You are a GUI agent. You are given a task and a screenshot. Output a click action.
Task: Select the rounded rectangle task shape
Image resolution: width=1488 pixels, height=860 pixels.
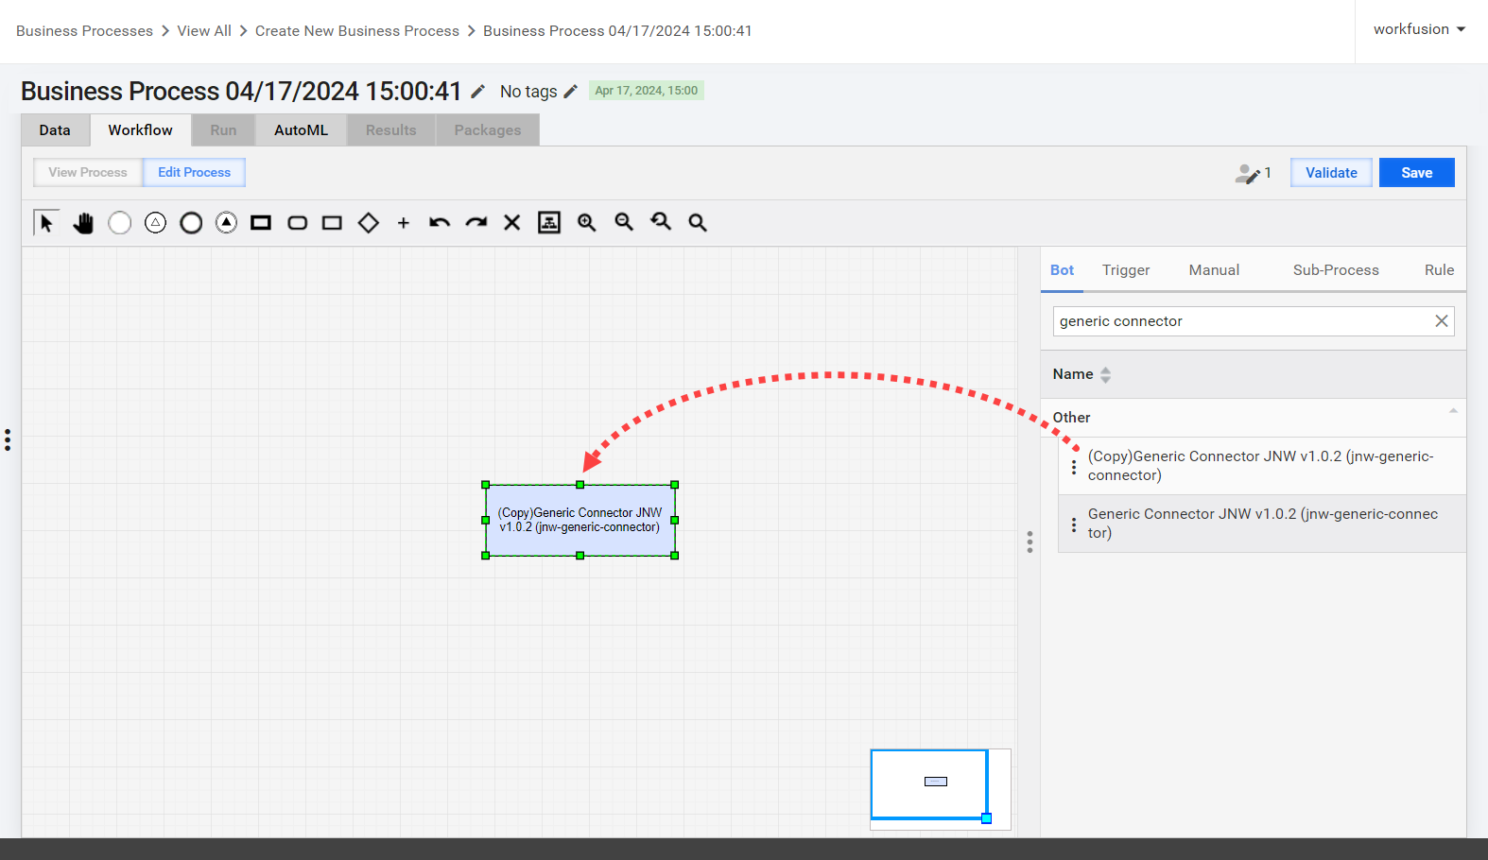(x=298, y=223)
